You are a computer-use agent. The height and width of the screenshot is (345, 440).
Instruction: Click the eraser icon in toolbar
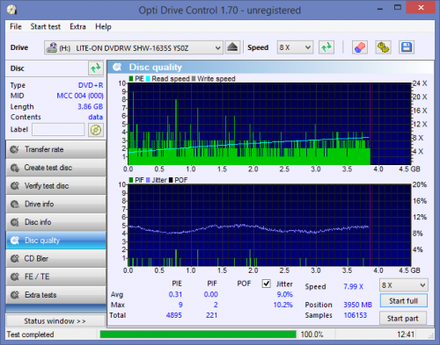(360, 47)
